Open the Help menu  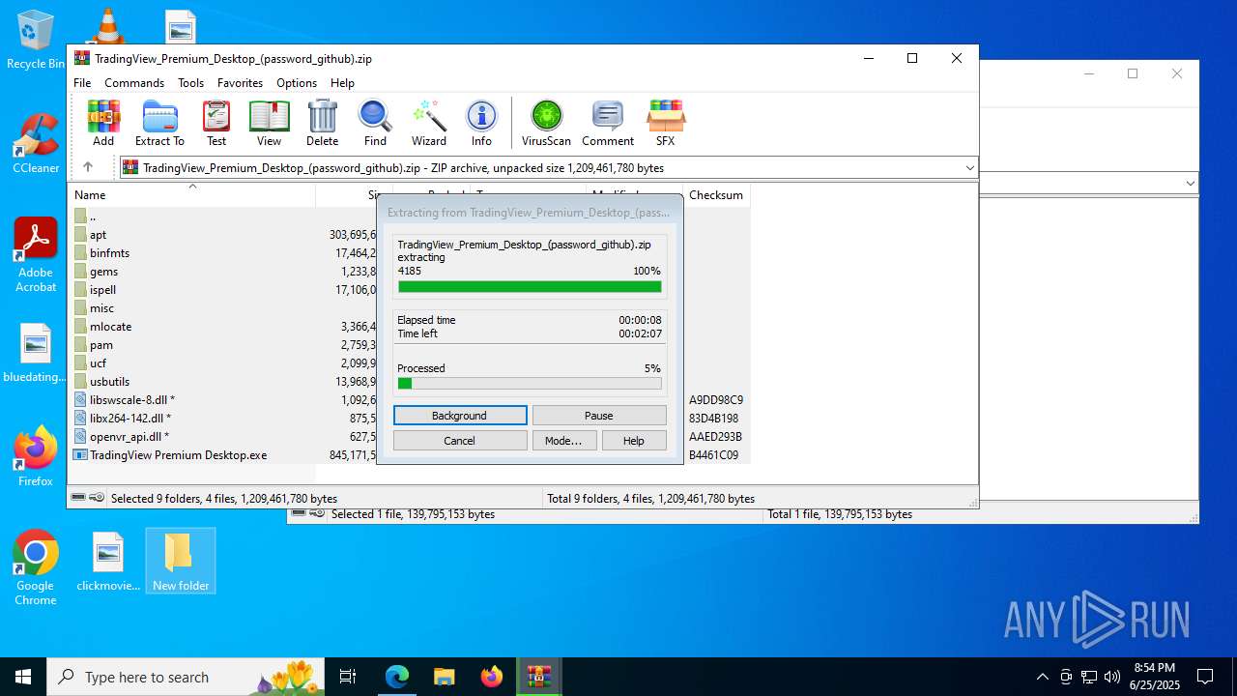pyautogui.click(x=342, y=83)
